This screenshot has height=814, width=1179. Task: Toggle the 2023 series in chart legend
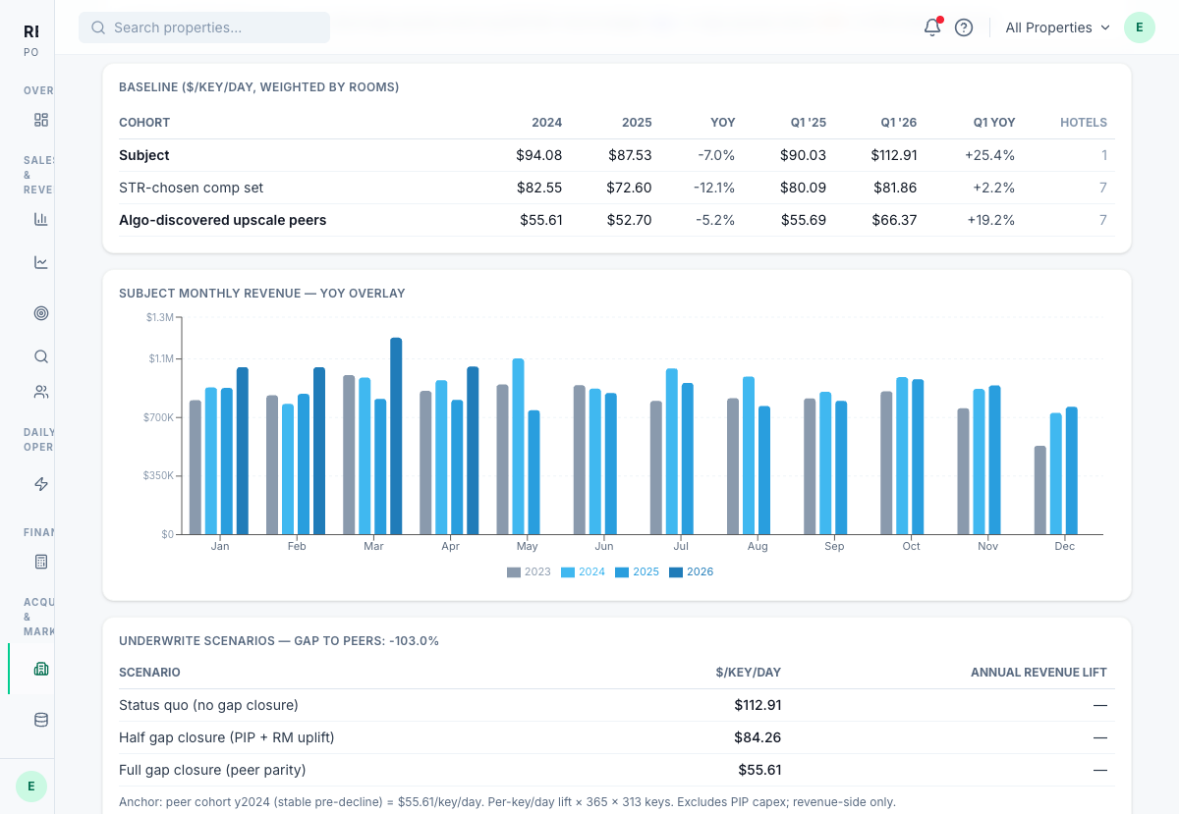pos(529,572)
